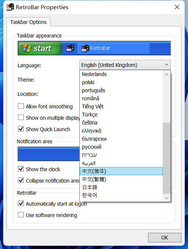Choose 日本語 in the language dropdown
The width and height of the screenshot is (188, 249).
click(x=121, y=187)
